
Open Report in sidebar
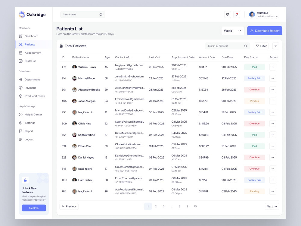[26, 131]
